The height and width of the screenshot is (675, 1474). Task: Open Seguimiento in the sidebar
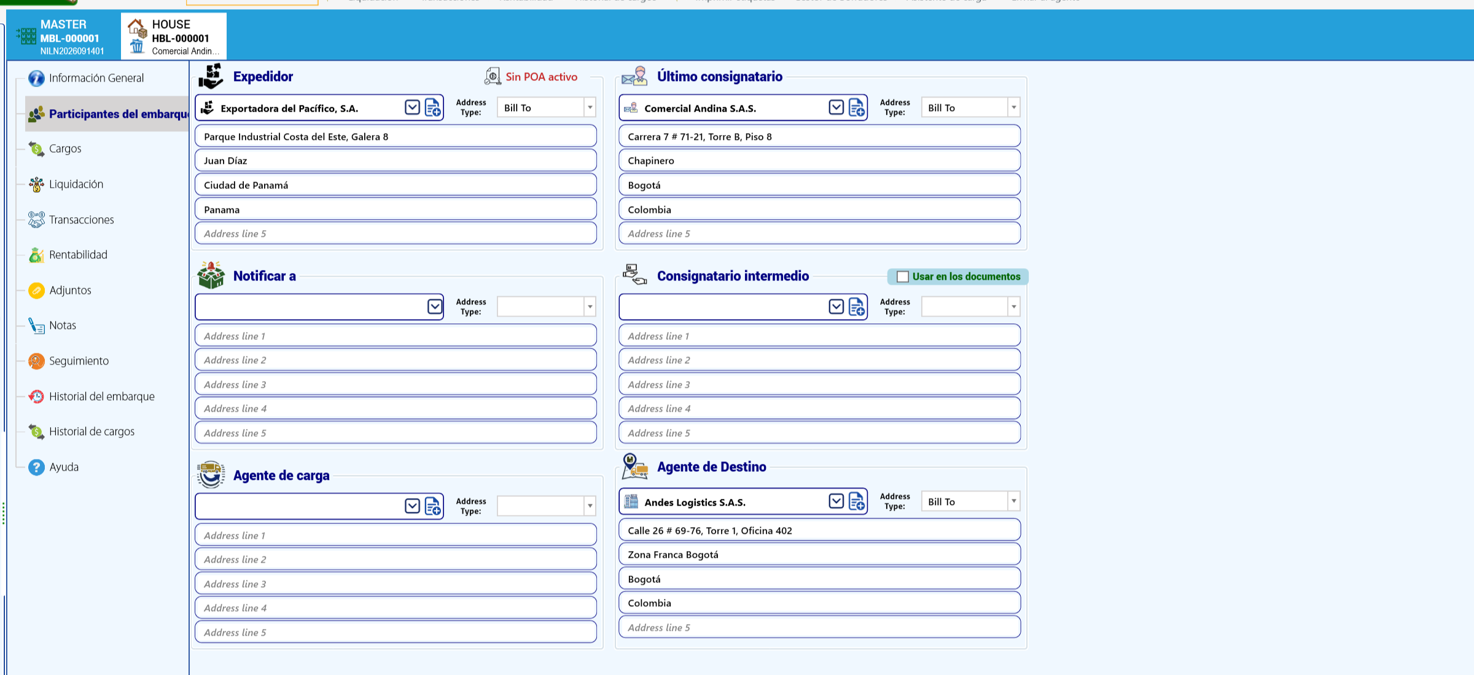click(79, 361)
